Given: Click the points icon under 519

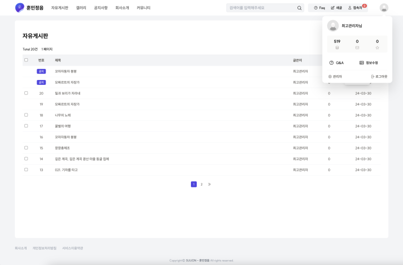Looking at the screenshot, I should click(x=337, y=48).
